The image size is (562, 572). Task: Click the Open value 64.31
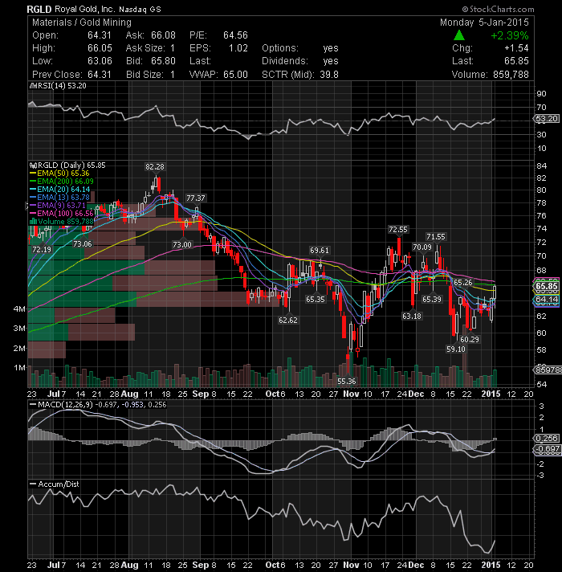tap(99, 35)
